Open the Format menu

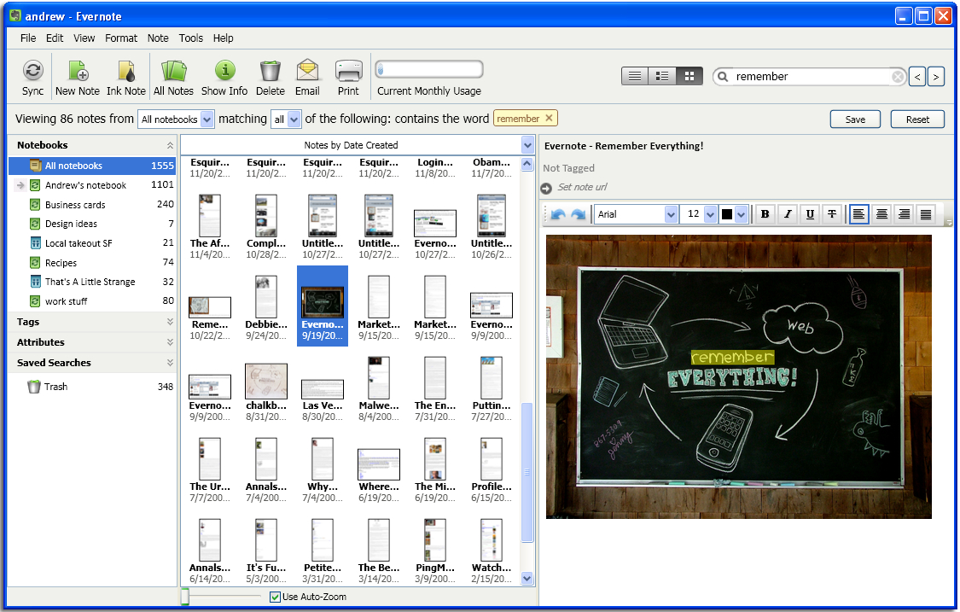tap(121, 38)
